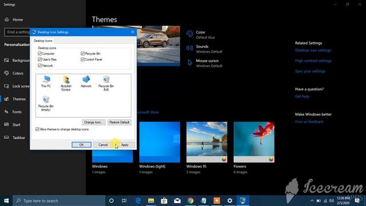Select the Windows (light) theme thumbnail
The image size is (366, 206).
160,142
